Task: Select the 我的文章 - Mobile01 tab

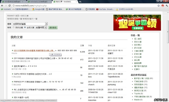Action: click(x=65, y=2)
